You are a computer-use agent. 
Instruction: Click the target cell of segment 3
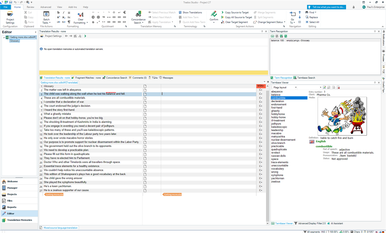208,94
